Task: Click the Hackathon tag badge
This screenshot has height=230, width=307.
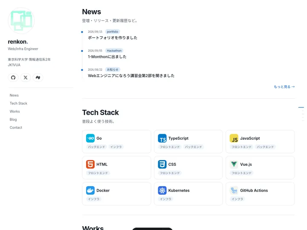Action: (x=114, y=51)
